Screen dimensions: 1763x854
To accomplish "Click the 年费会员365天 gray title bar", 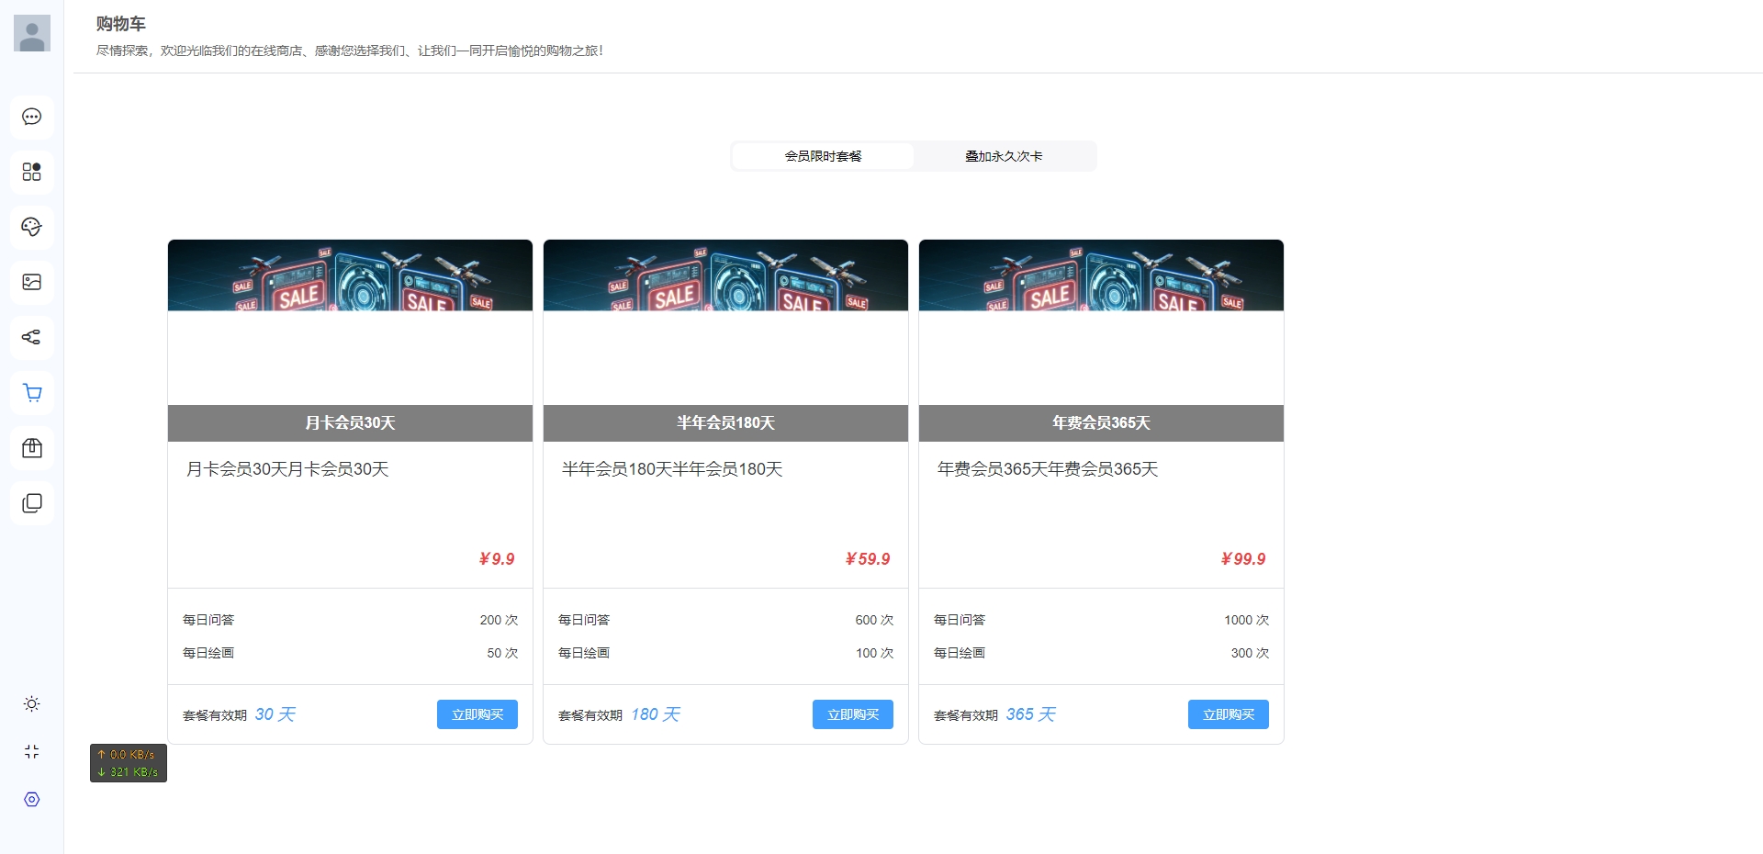I will (1101, 423).
